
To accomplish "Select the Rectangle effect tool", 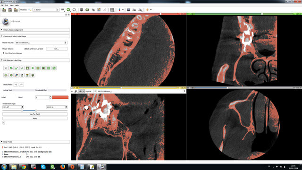I will [33, 68].
